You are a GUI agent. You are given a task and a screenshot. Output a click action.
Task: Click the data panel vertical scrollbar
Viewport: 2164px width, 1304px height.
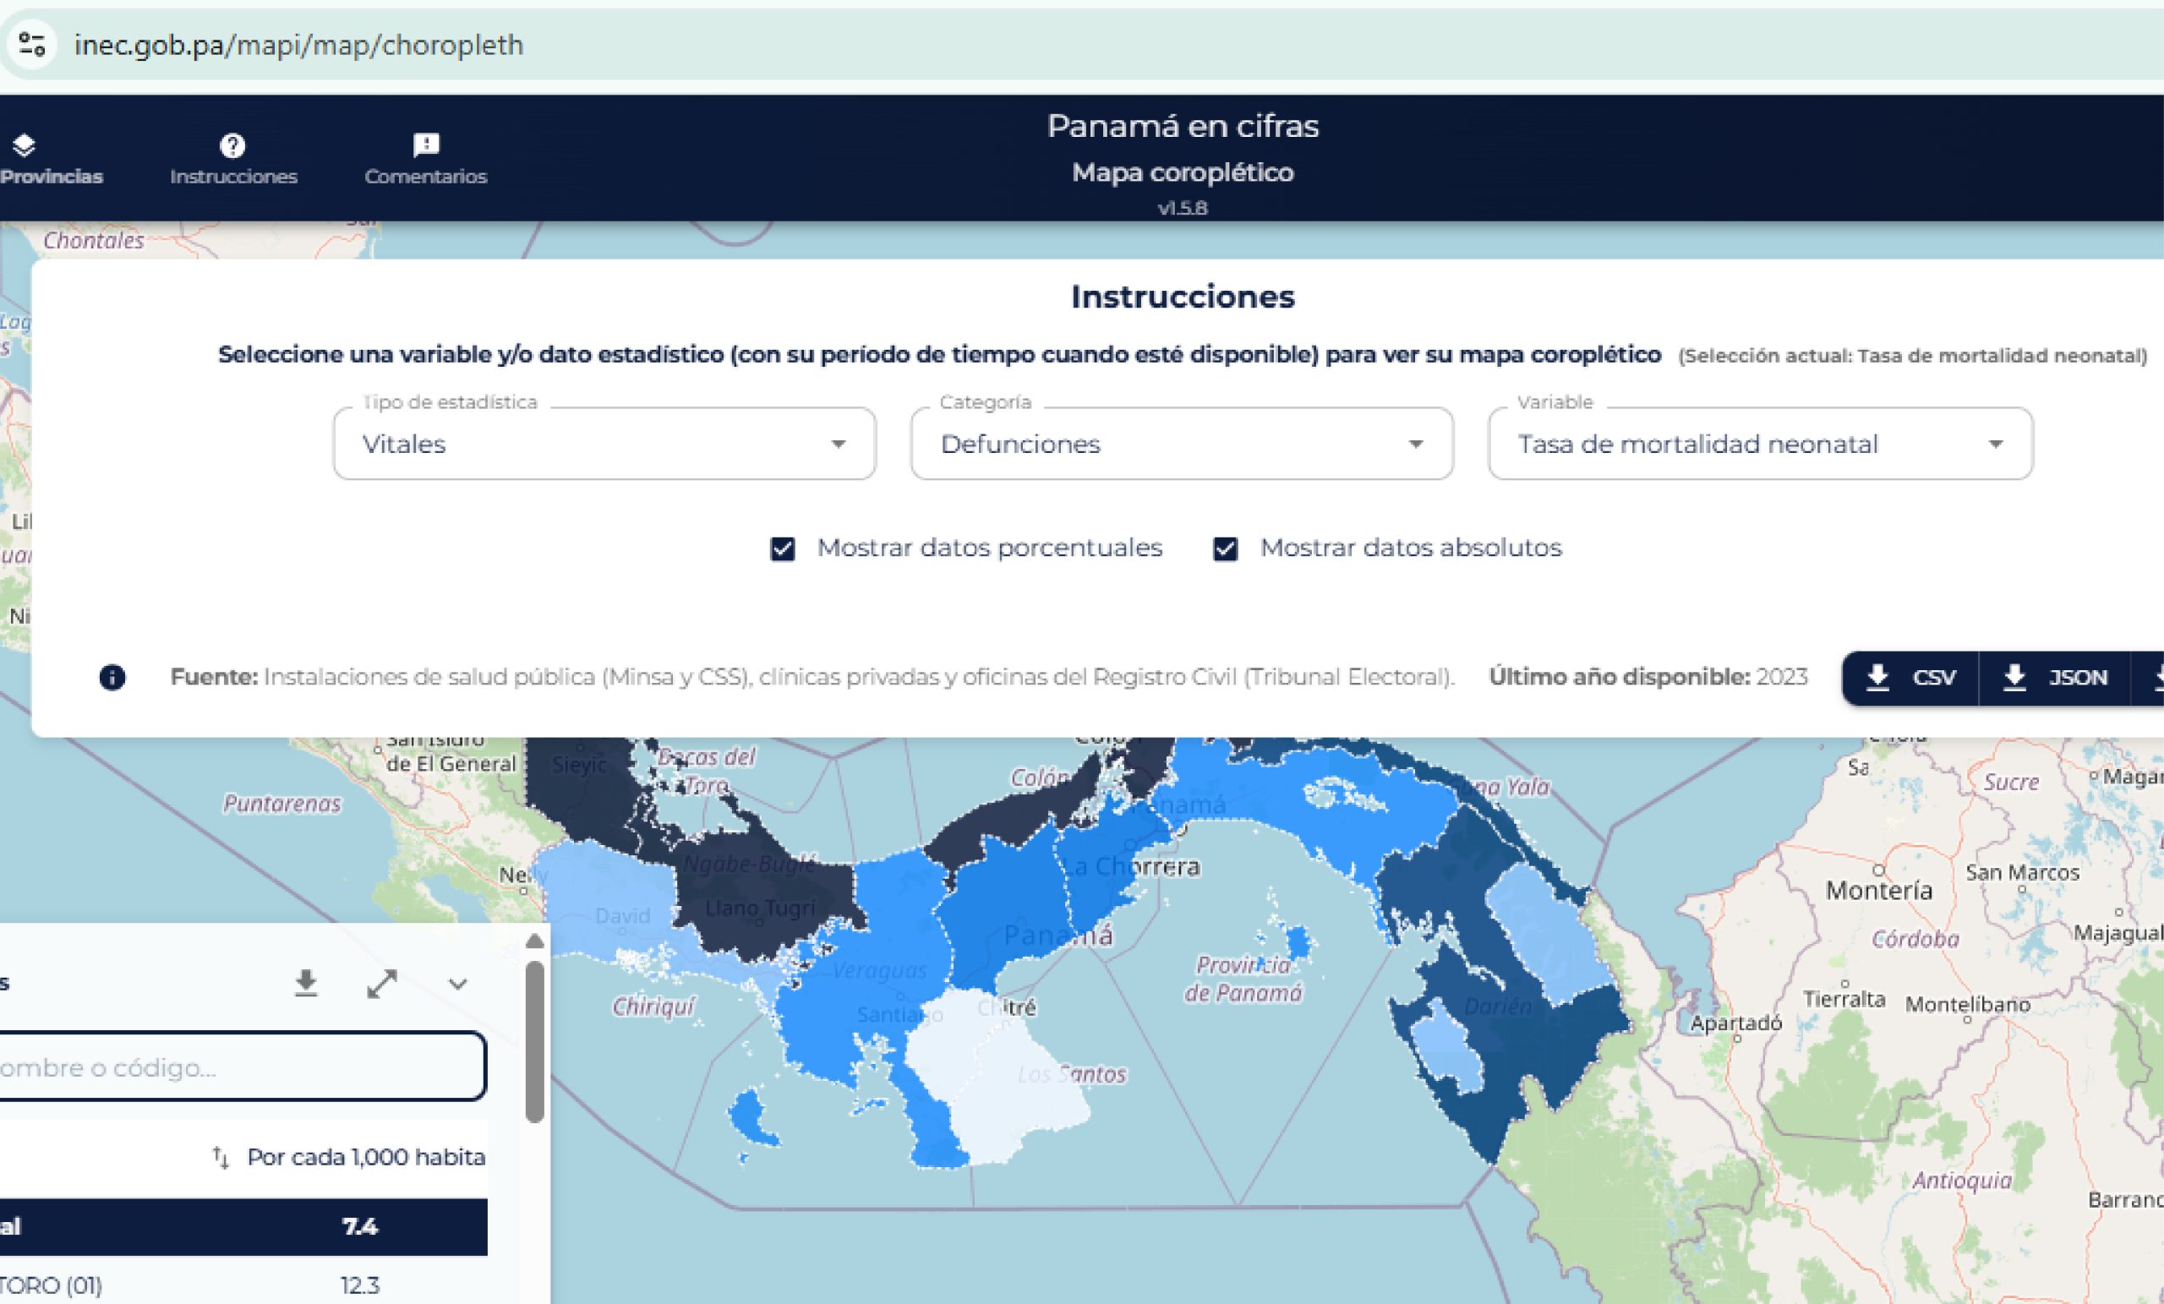click(534, 1040)
